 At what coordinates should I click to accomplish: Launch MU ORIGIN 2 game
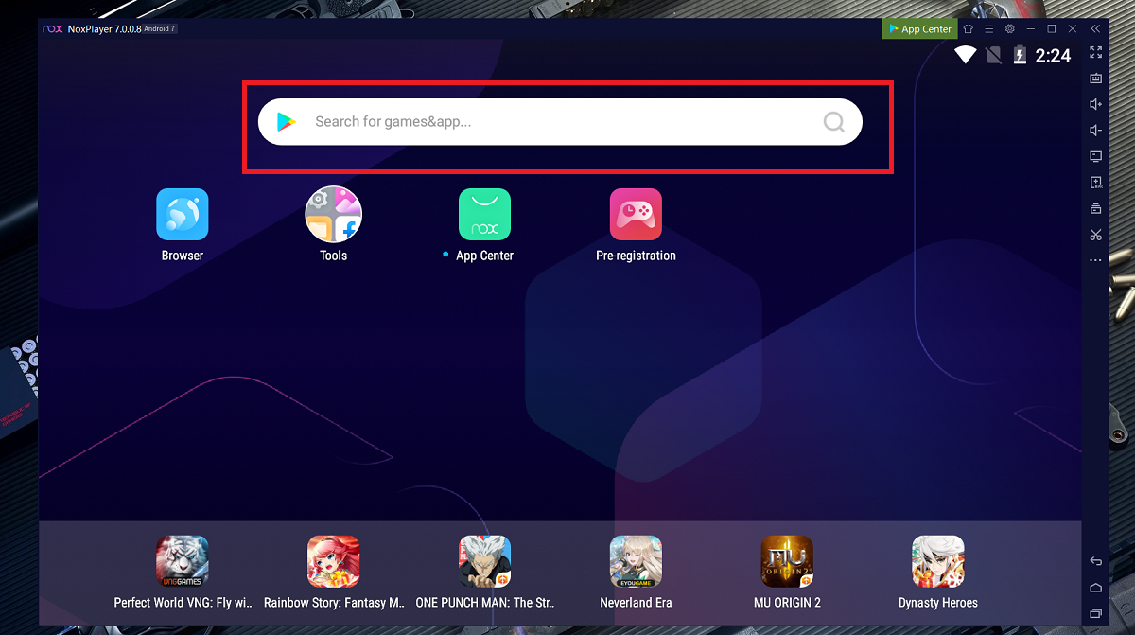tap(787, 561)
